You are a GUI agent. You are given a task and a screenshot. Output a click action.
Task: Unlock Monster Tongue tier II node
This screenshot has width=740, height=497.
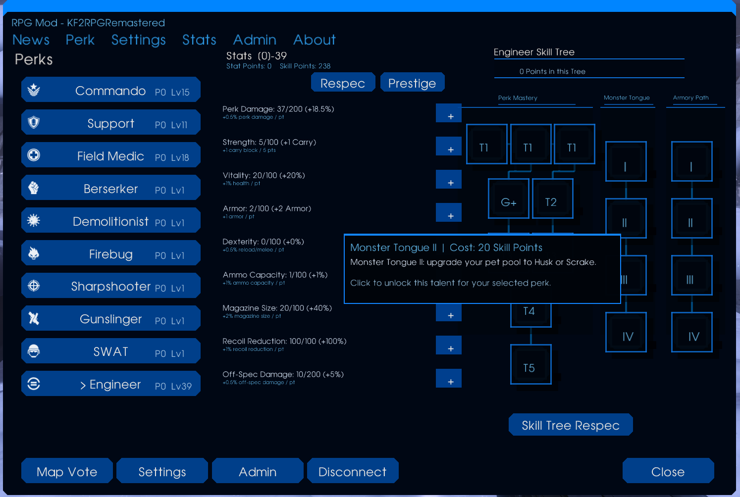coord(626,216)
